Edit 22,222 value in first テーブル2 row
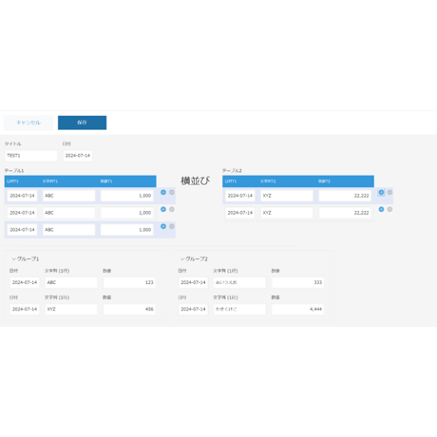Image resolution: width=437 pixels, height=437 pixels. [x=345, y=196]
